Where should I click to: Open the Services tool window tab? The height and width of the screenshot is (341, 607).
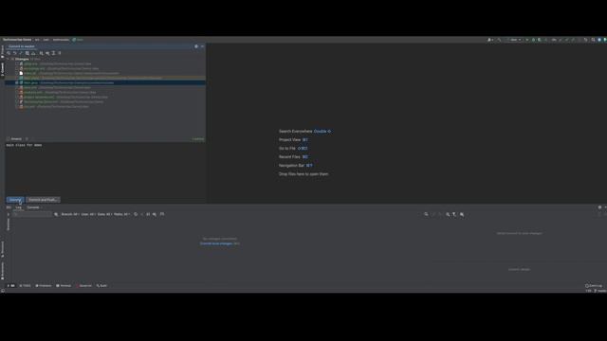pyautogui.click(x=84, y=286)
